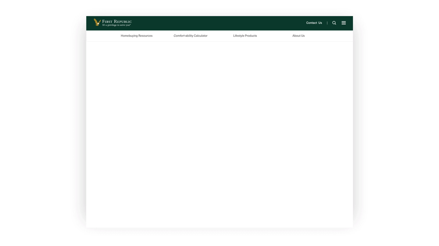Viewport: 439px width, 246px height.
Task: Open the search magnifier icon
Action: click(x=334, y=23)
